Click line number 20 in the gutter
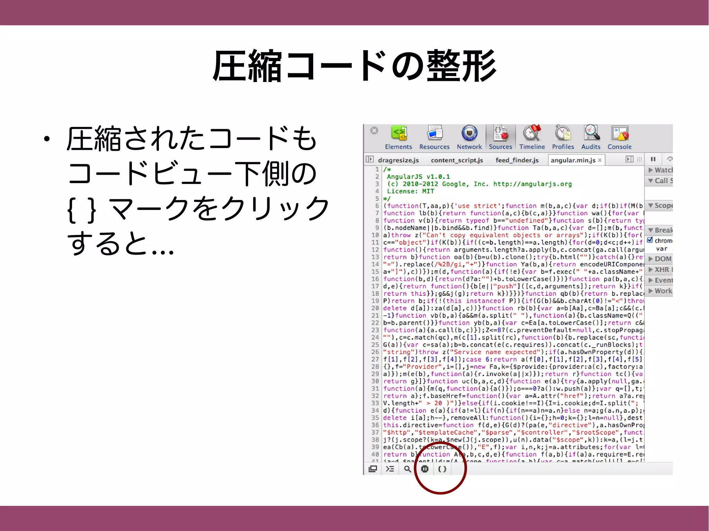 coord(375,308)
